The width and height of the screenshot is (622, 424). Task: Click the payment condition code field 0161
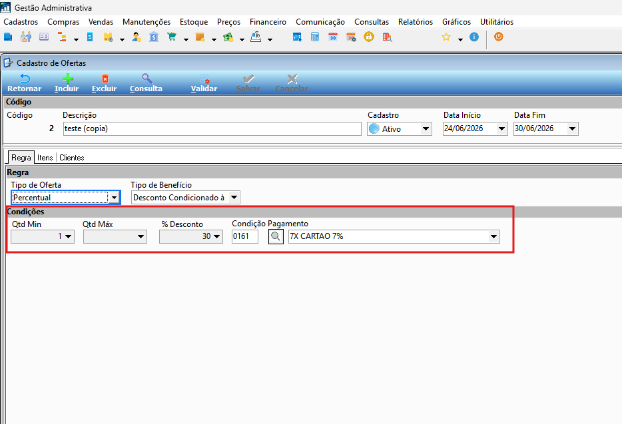click(245, 237)
